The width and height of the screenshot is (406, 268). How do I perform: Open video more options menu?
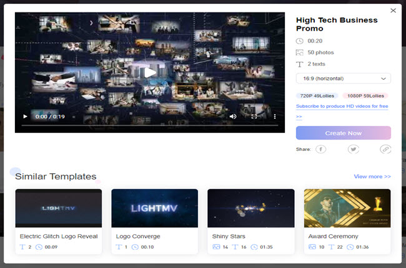click(275, 117)
